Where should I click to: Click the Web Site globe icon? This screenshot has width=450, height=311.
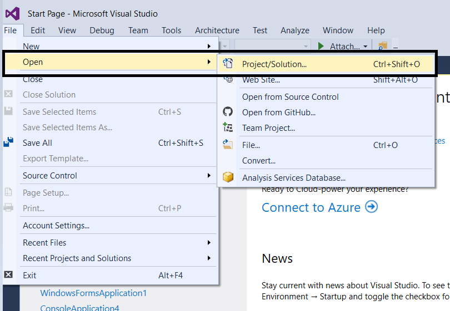(228, 79)
